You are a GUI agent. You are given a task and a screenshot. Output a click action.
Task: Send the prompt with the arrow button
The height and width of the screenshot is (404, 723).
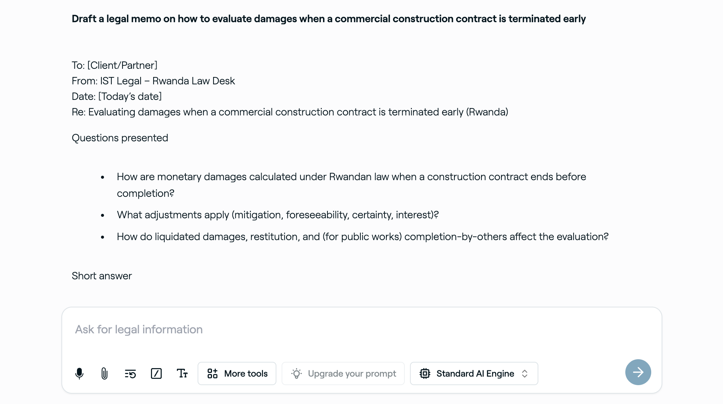click(638, 372)
